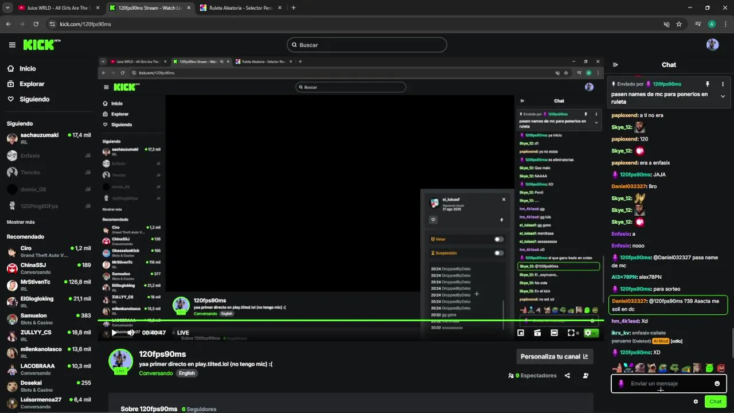
Task: Open the pinned message three-dot options
Action: pos(723,84)
